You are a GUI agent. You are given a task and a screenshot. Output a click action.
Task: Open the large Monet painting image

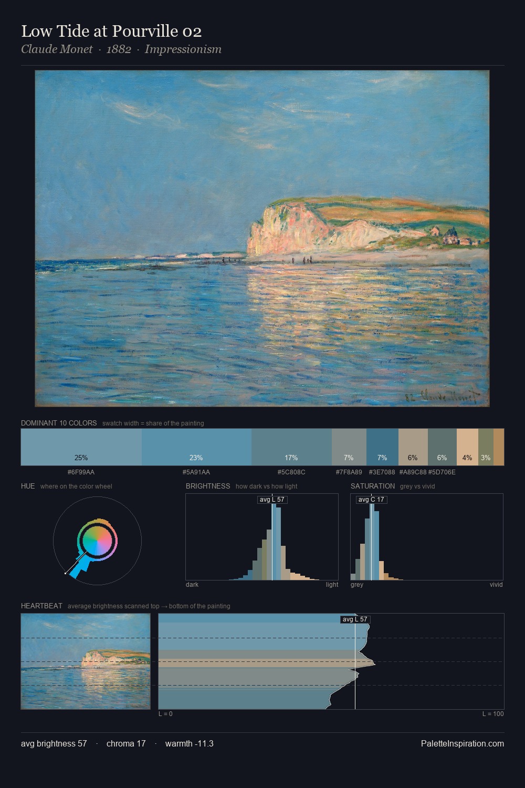click(x=262, y=239)
